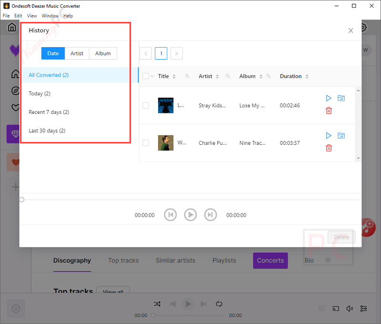The width and height of the screenshot is (381, 324).
Task: Click the Nine Trac... album cell
Action: [252, 143]
